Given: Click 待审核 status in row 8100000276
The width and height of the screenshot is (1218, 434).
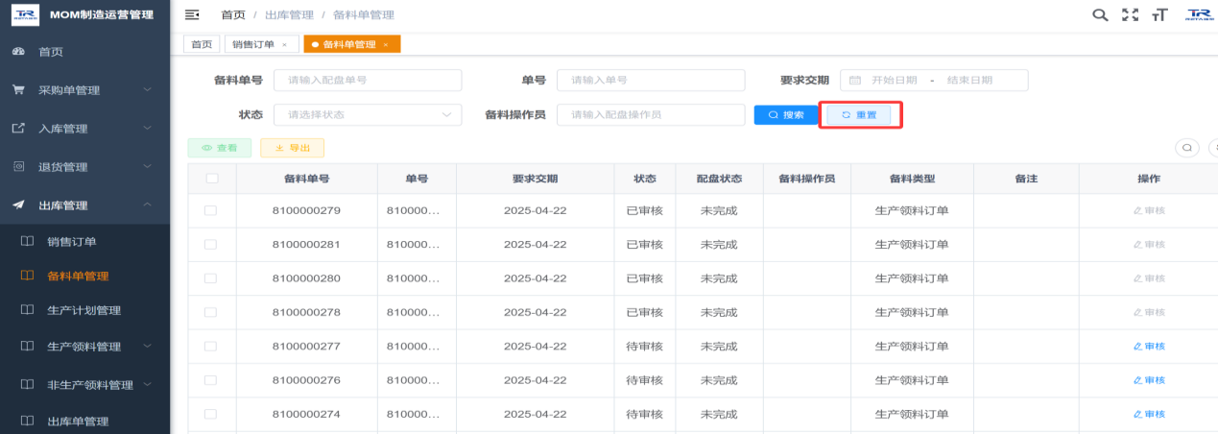Looking at the screenshot, I should 644,380.
